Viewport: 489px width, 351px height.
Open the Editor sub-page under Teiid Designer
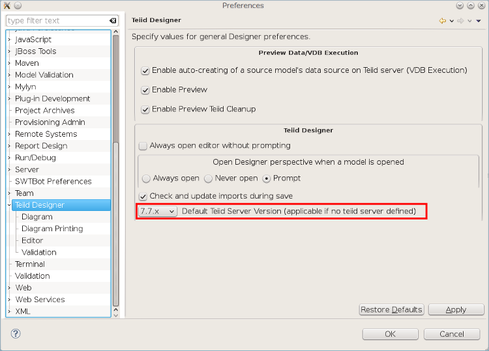coord(32,241)
